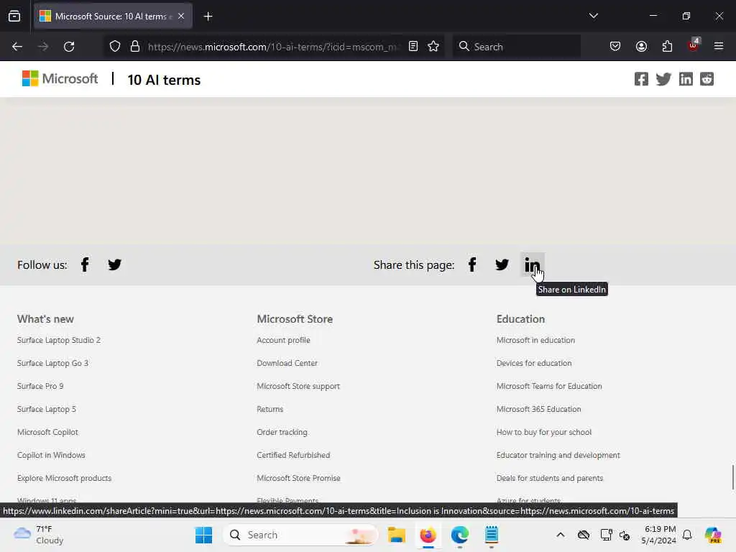736x552 pixels.
Task: Open tracking protection shield icon
Action: [115, 47]
